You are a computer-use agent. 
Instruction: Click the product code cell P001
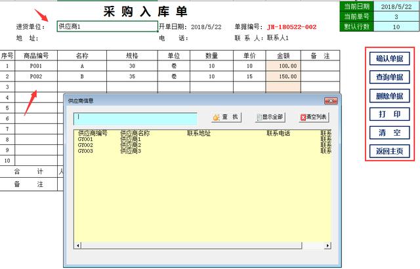point(36,66)
